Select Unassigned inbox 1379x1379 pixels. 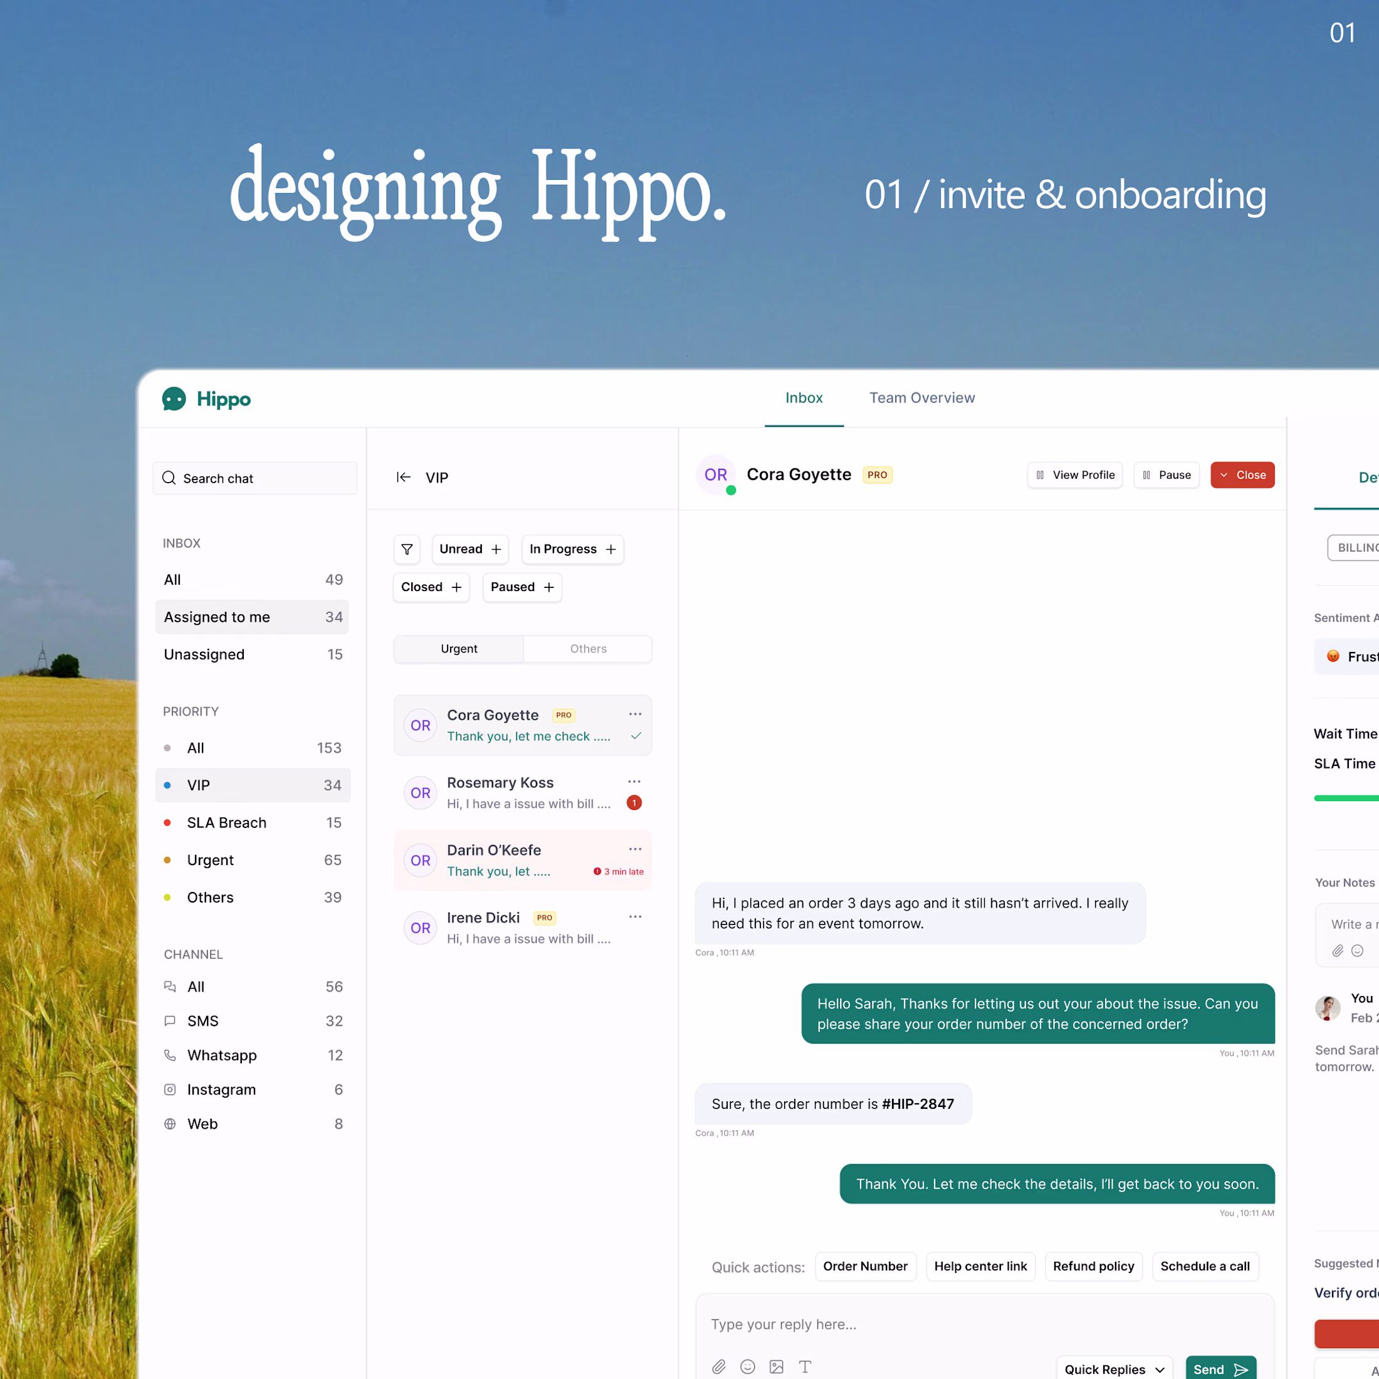click(253, 654)
